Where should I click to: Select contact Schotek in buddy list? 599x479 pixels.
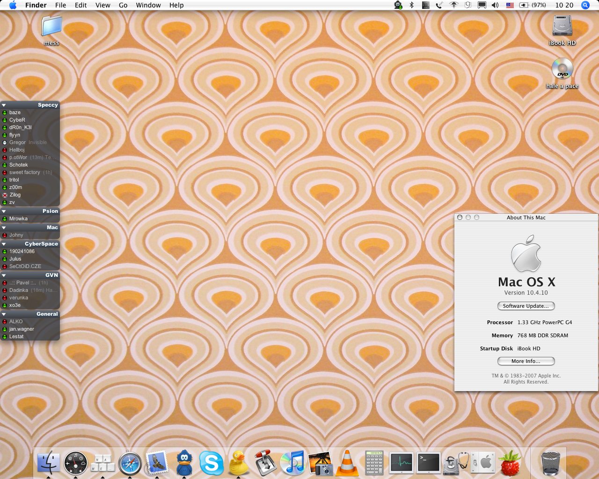(19, 165)
